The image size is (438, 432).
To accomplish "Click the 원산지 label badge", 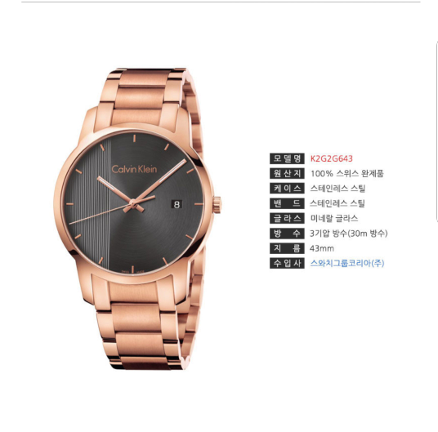I will click(287, 174).
